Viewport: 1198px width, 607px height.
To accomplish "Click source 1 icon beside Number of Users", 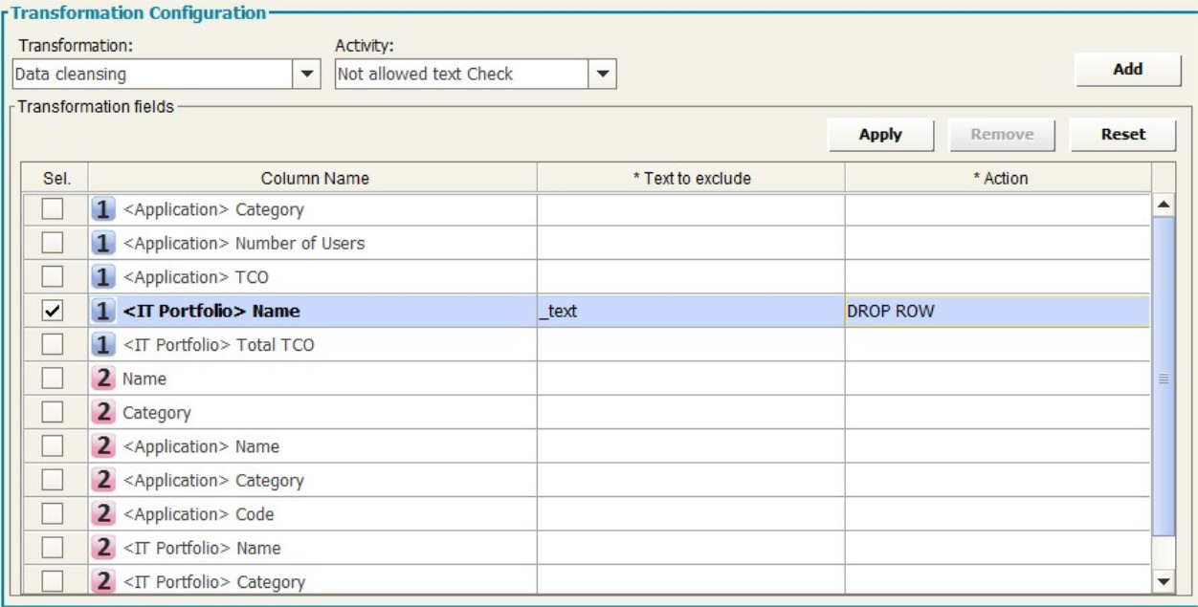I will (103, 243).
